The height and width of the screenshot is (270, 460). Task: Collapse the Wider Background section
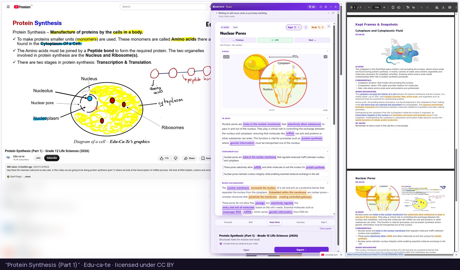pos(327,183)
